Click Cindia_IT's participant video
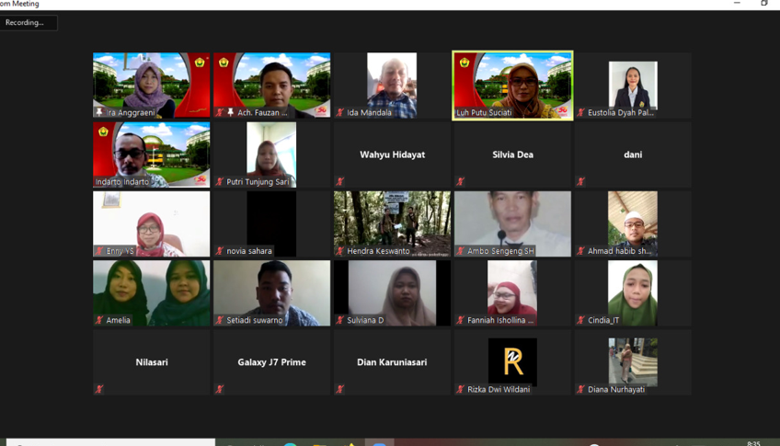 tap(633, 291)
